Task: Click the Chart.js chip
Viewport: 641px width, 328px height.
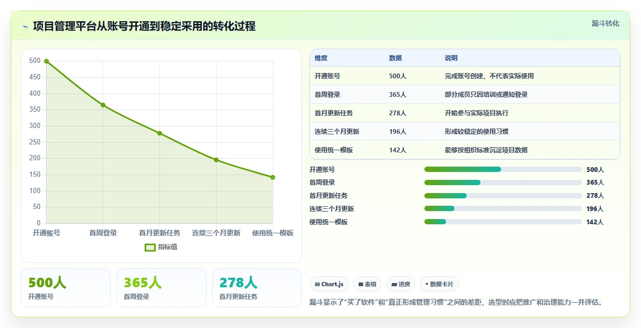Action: (x=329, y=284)
